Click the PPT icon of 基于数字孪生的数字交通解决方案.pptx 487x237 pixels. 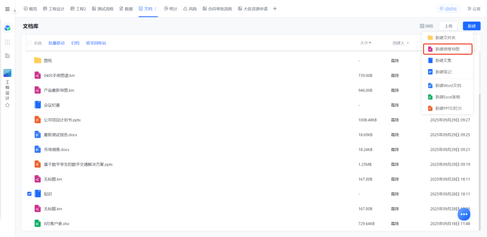(37, 164)
